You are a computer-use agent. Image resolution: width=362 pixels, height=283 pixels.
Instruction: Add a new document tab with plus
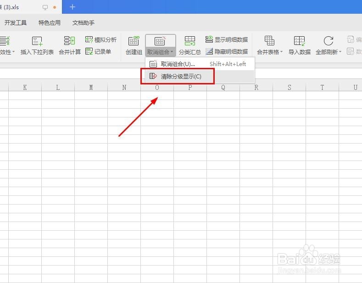point(72,7)
